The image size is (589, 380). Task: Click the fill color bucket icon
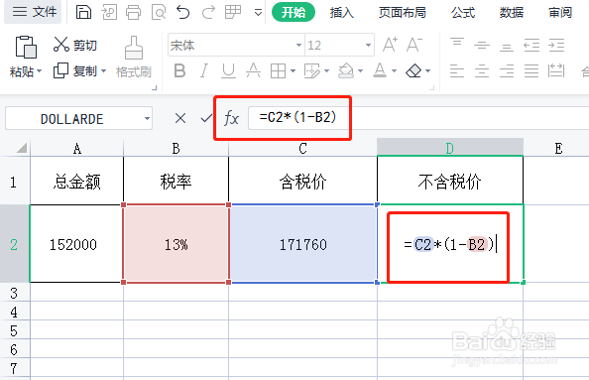pos(346,70)
